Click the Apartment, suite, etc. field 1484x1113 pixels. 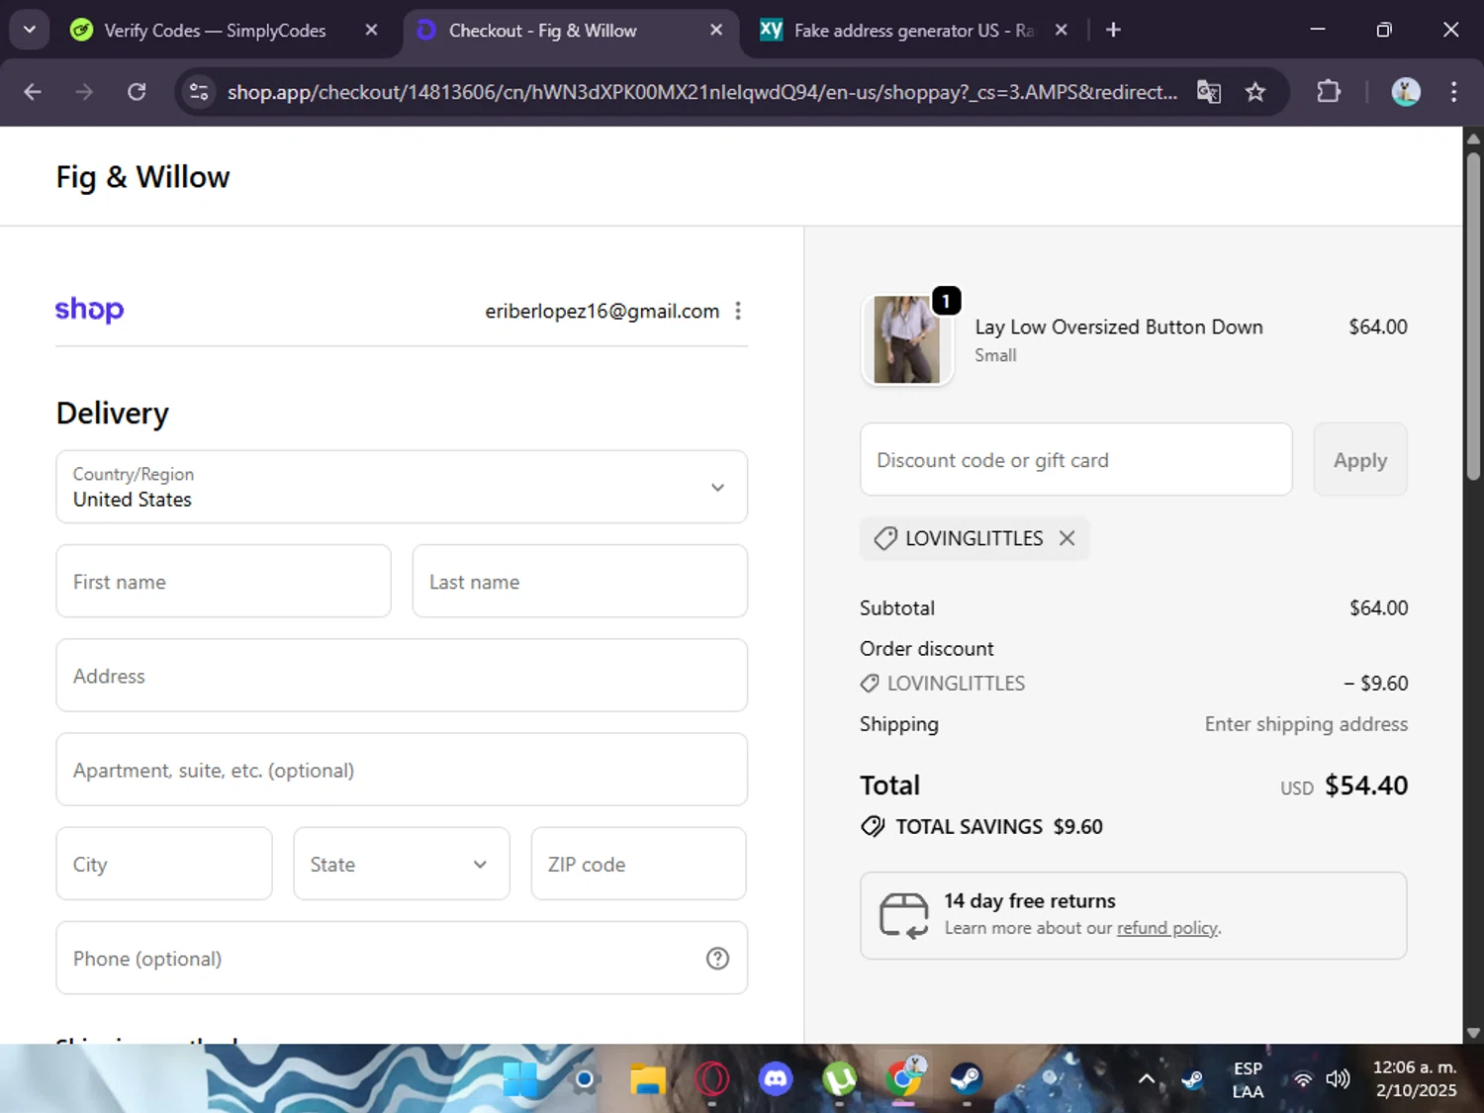[402, 769]
